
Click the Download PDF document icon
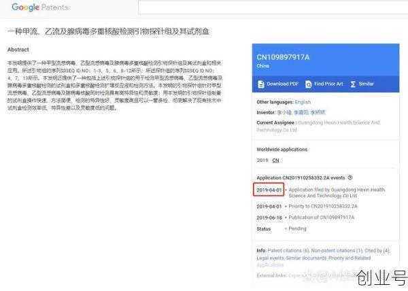point(260,84)
